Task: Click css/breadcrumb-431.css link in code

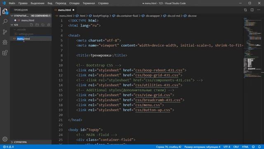Action: 158,100
